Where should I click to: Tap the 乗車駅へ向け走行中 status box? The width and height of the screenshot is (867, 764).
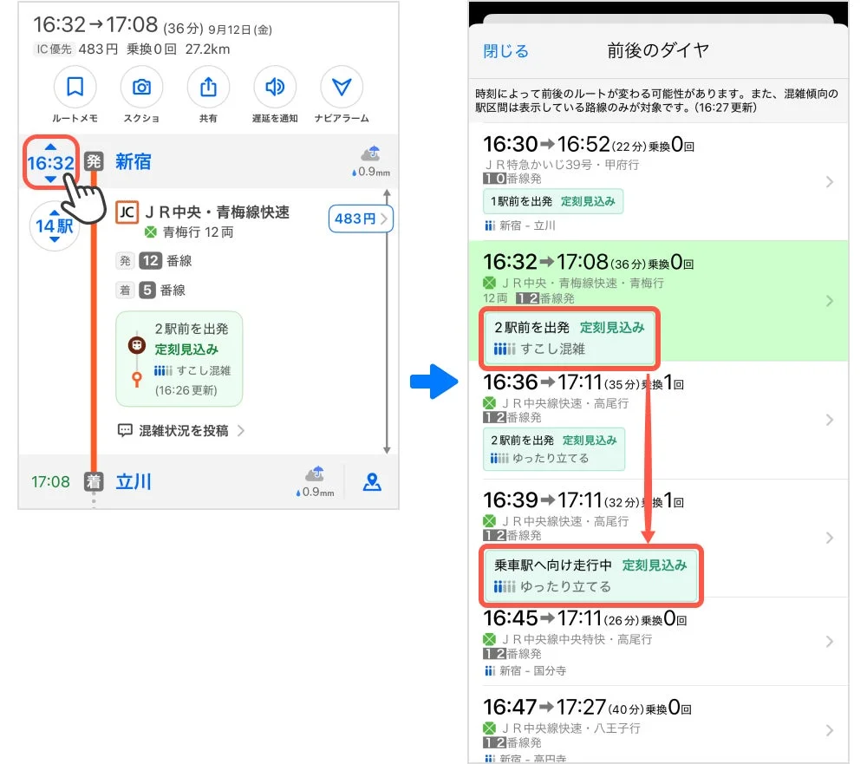590,576
